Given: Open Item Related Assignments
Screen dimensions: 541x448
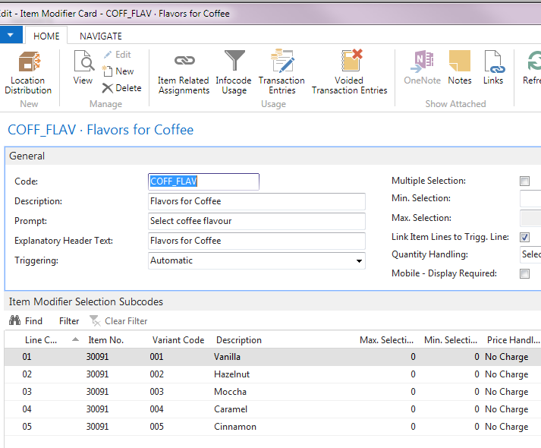Looking at the screenshot, I should pyautogui.click(x=184, y=73).
